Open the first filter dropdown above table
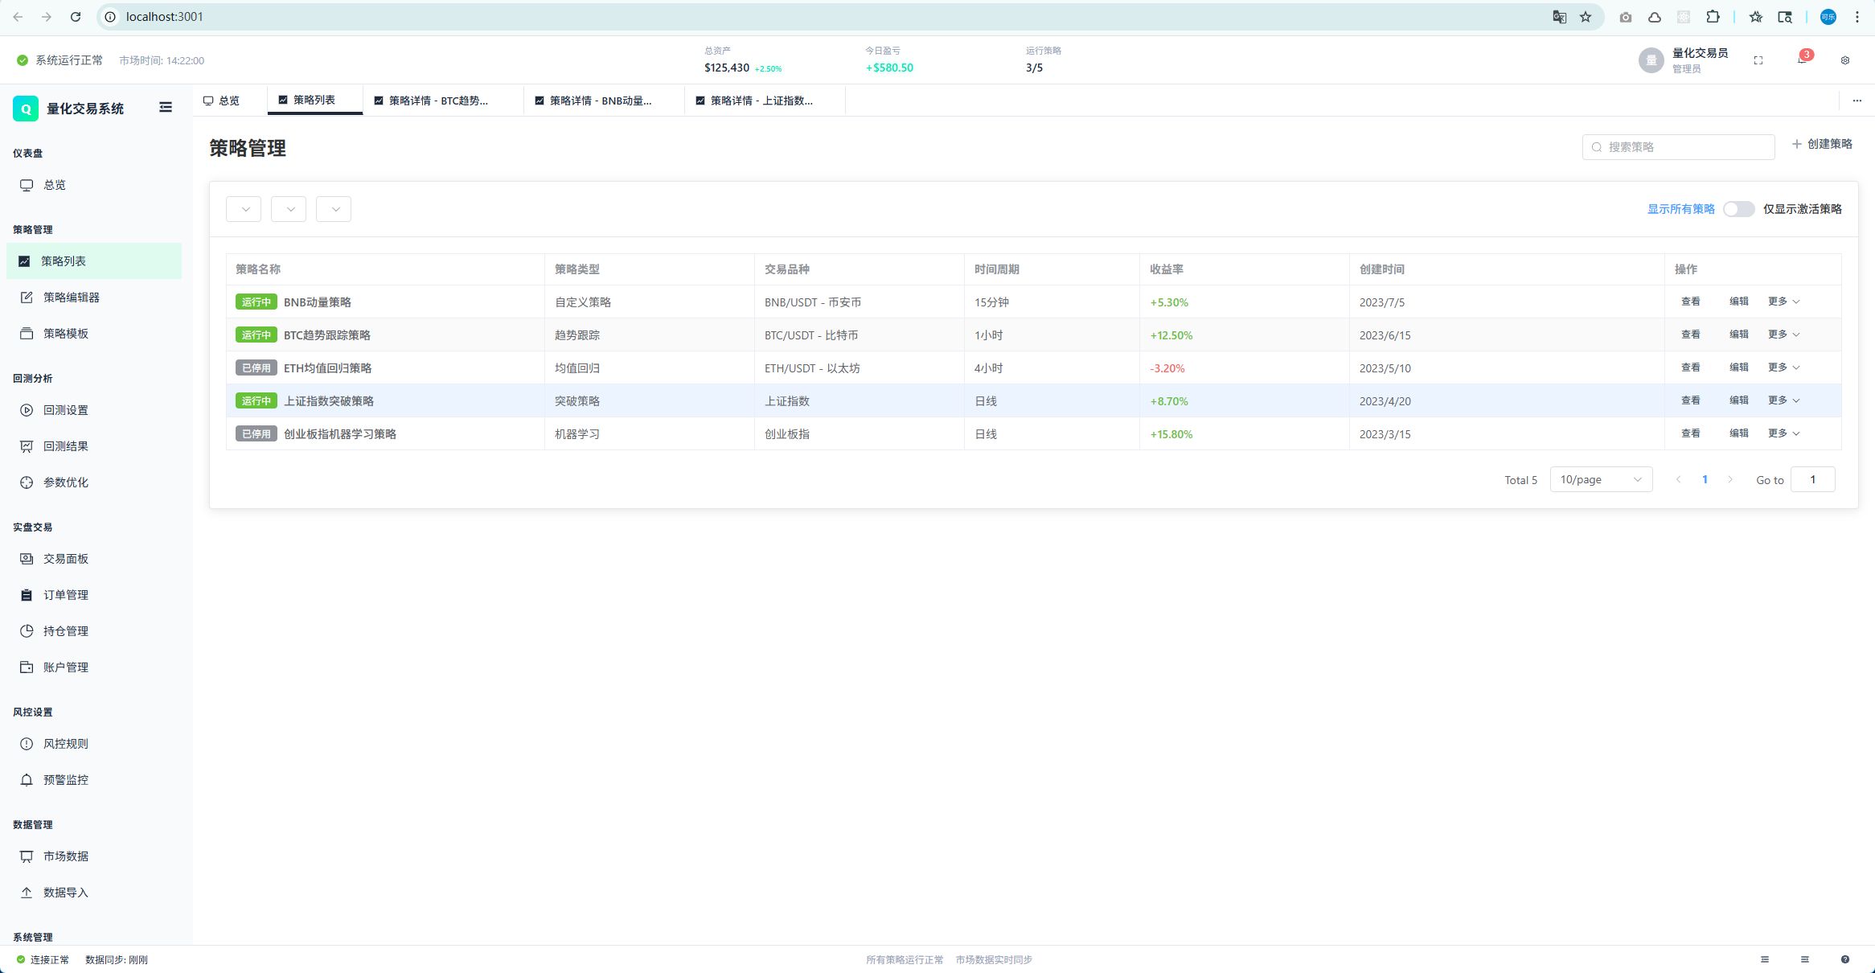Screen dimensions: 1875x973 244,209
